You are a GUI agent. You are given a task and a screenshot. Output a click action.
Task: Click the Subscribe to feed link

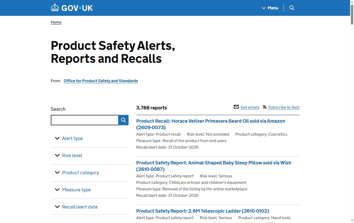point(284,107)
